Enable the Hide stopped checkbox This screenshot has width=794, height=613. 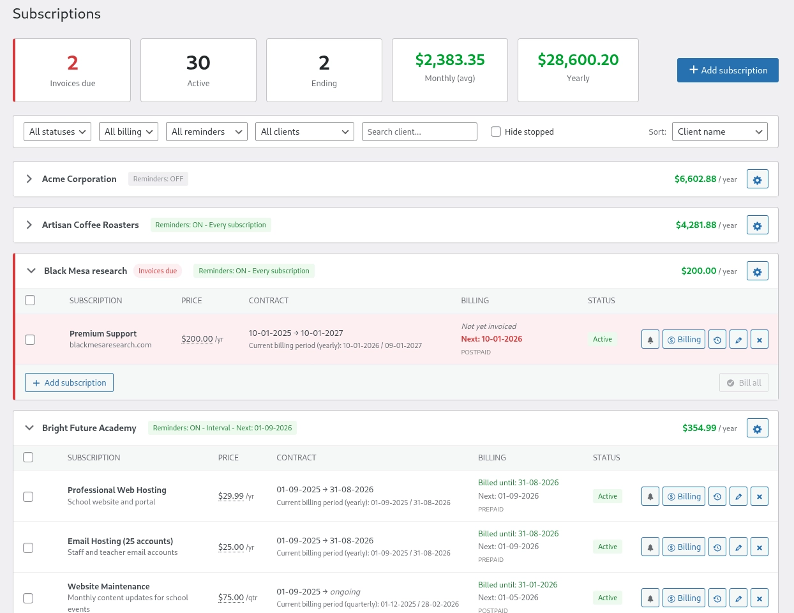tap(496, 132)
